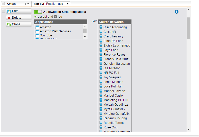Click the main panel scroll down arrow
The height and width of the screenshot is (137, 199).
click(189, 129)
